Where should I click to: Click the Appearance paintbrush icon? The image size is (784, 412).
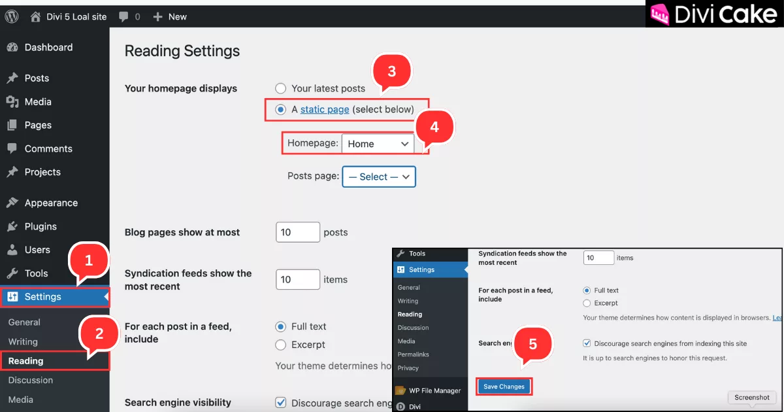(12, 203)
